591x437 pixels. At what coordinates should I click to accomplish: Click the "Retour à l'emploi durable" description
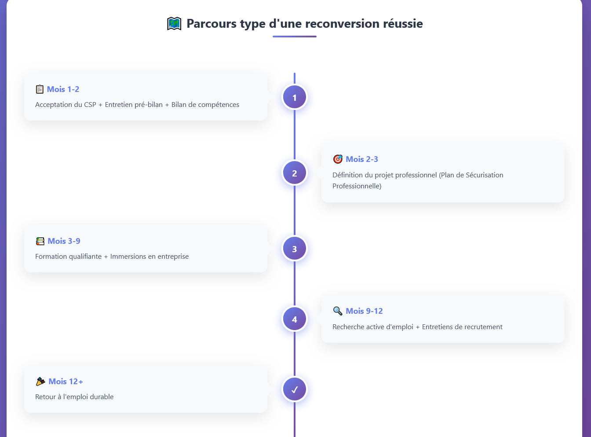(x=74, y=397)
